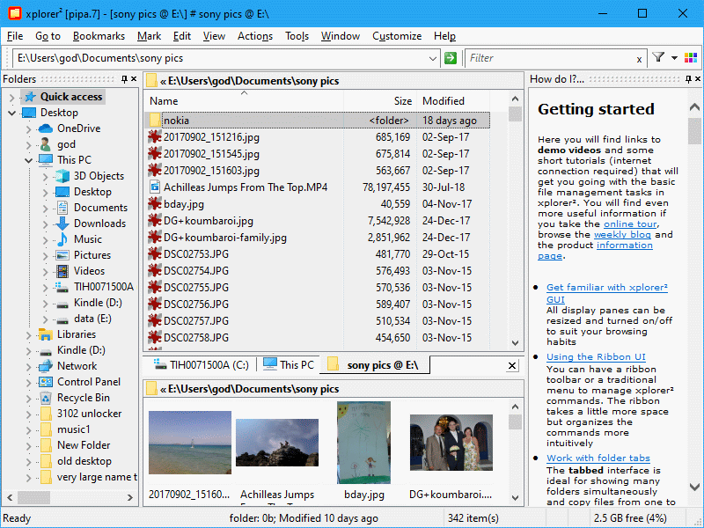Screen dimensions: 704x528
Task: Open the filter funnel icon
Action: pyautogui.click(x=658, y=57)
